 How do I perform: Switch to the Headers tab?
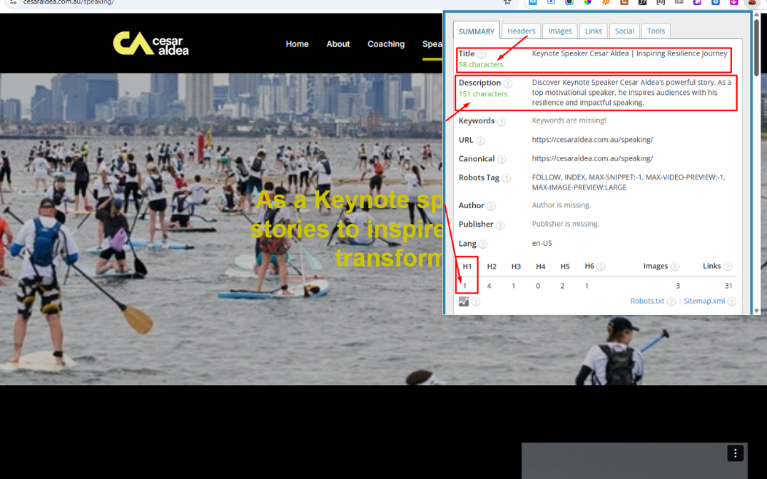[x=521, y=31]
